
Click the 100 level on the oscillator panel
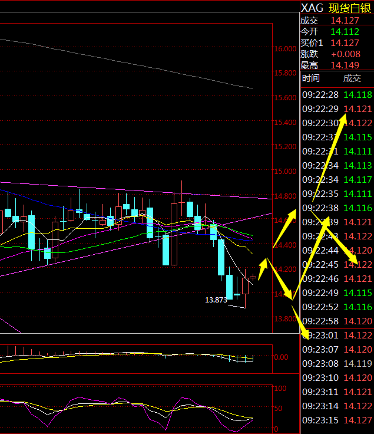click(280, 389)
